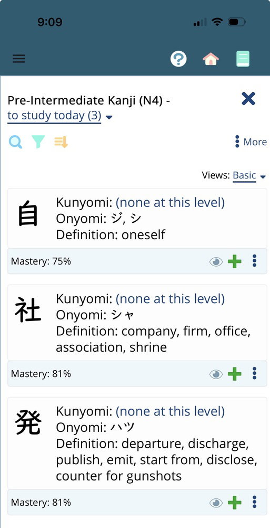
Task: Open the green book icon
Action: click(x=243, y=59)
